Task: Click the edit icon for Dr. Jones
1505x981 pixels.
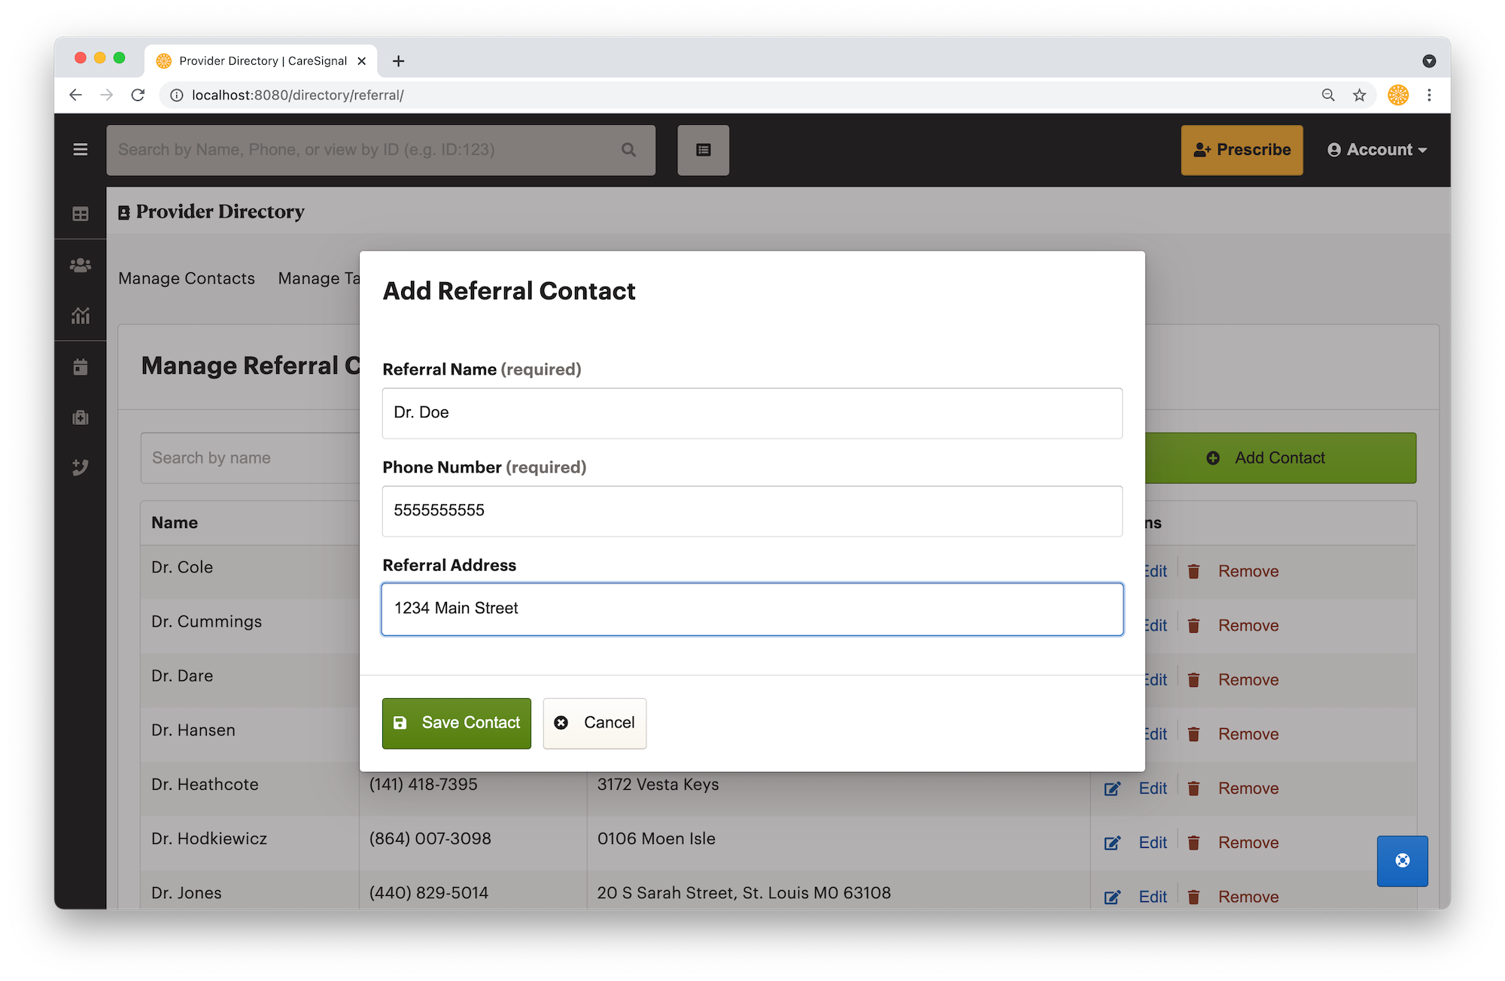Action: point(1112,897)
